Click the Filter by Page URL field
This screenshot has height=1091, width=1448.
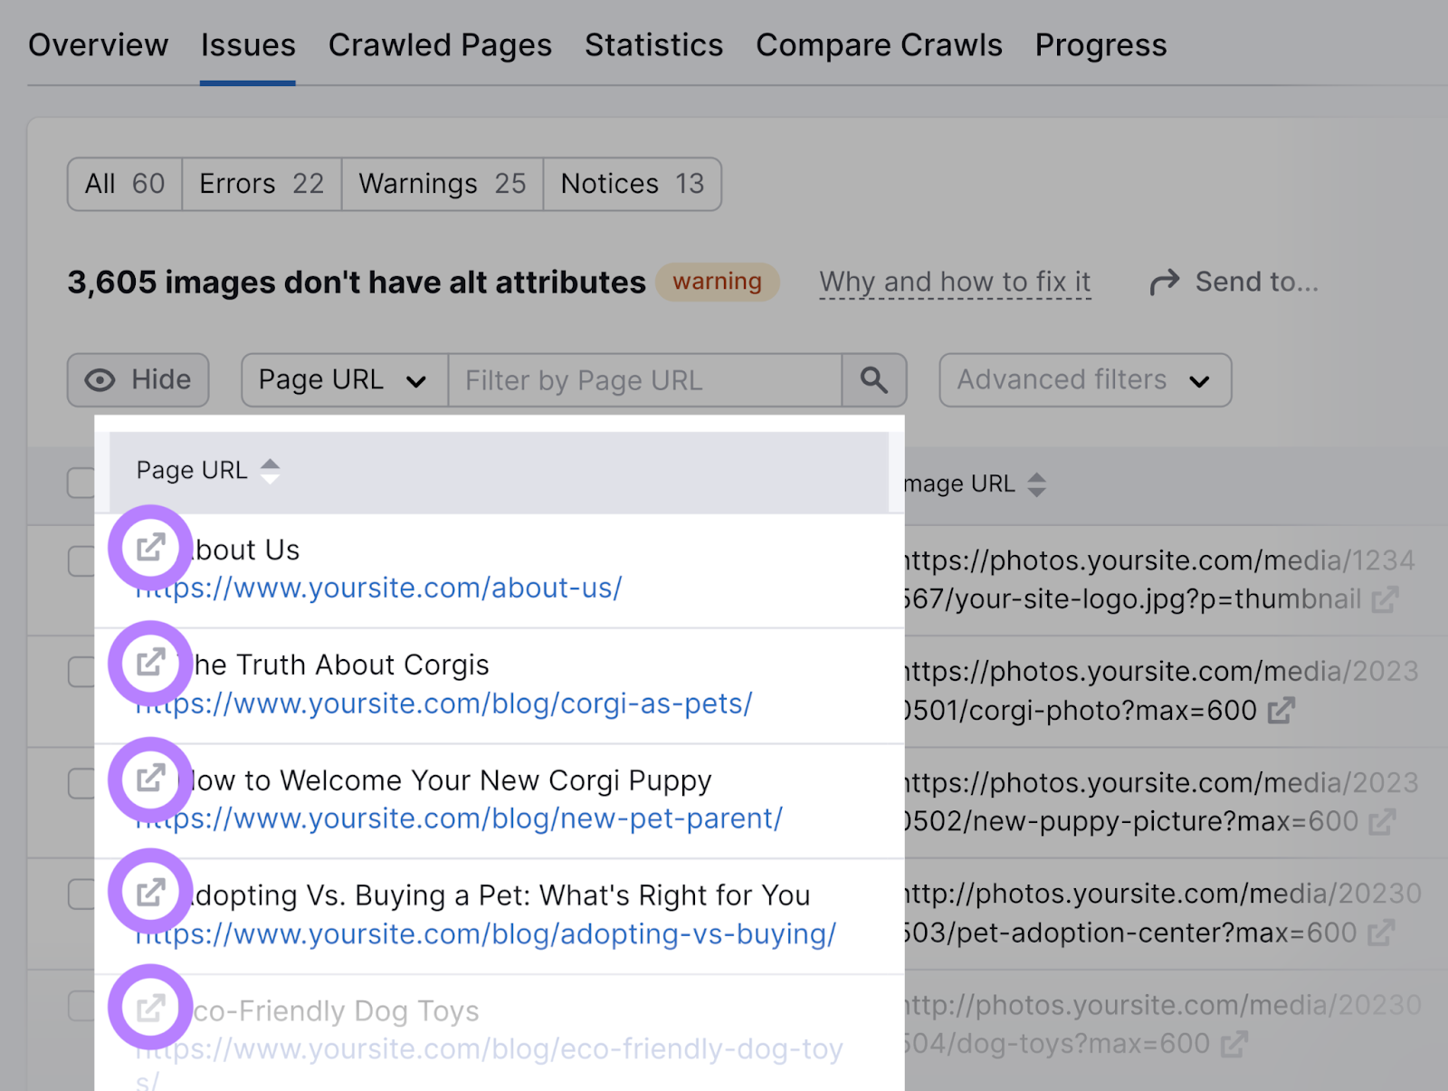[644, 380]
